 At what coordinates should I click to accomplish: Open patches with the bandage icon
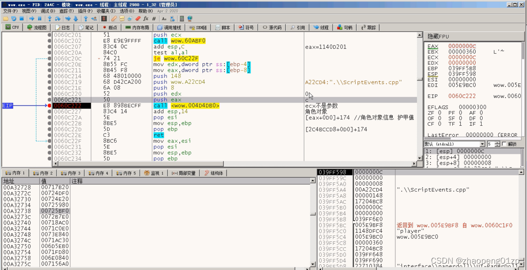(x=114, y=19)
